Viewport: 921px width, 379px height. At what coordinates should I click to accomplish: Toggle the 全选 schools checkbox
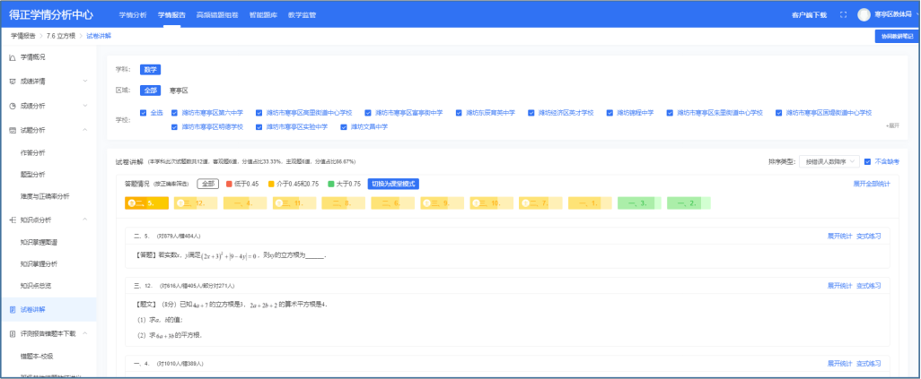(144, 113)
